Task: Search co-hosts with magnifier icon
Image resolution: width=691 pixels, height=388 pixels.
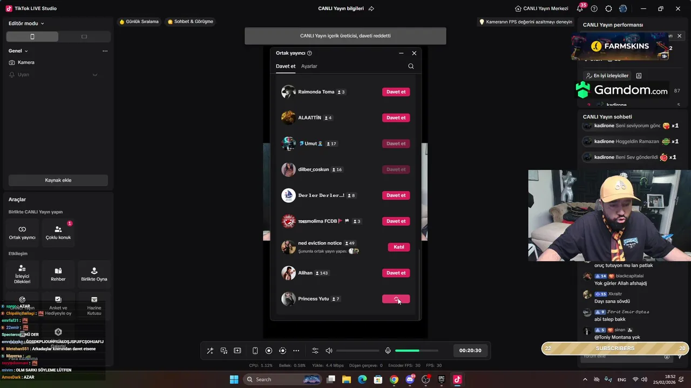Action: click(x=411, y=66)
